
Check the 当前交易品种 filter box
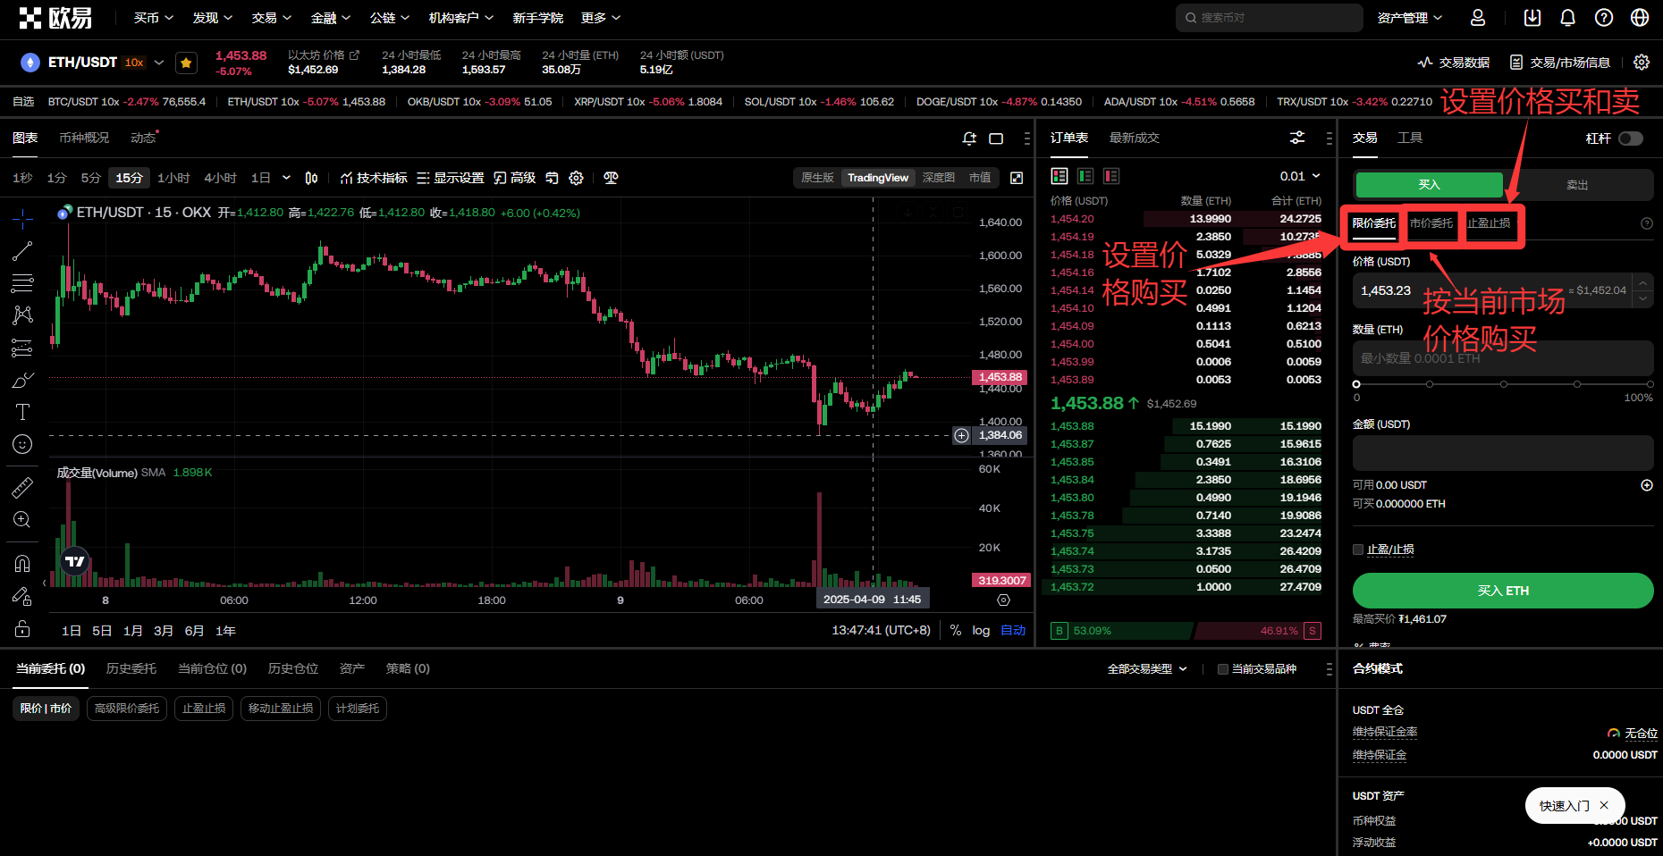pyautogui.click(x=1222, y=669)
